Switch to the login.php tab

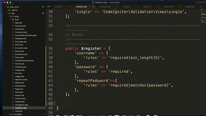[147, 7]
